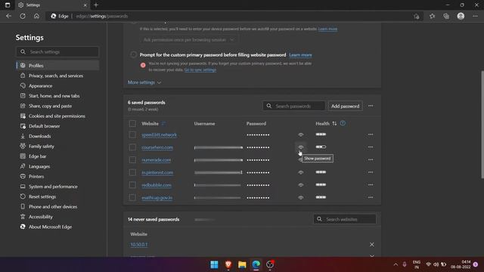The image size is (484, 272).
Task: Click password Health info icon
Action: [x=343, y=123]
